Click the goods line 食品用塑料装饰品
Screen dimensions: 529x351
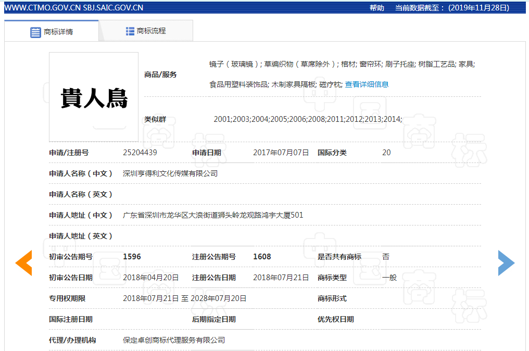[x=238, y=84]
